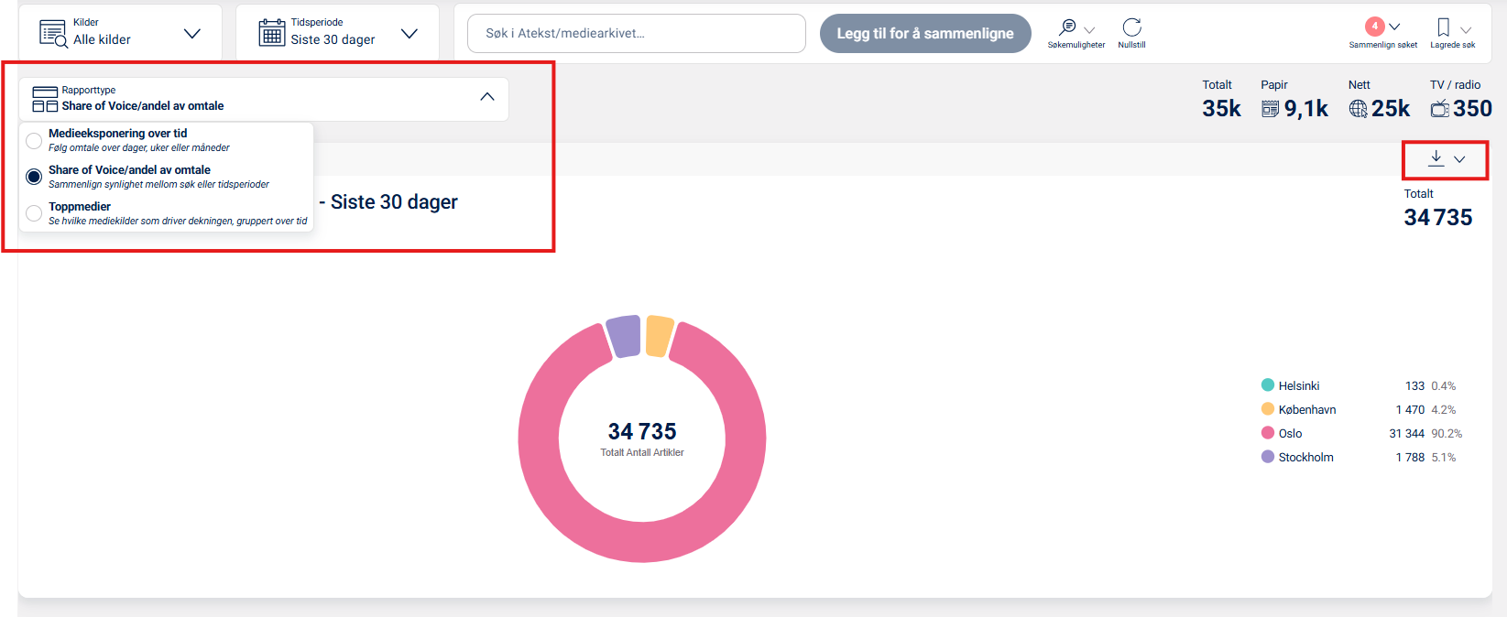Click the Stockholm purple legend dot
The width and height of the screenshot is (1507, 617).
coord(1268,456)
